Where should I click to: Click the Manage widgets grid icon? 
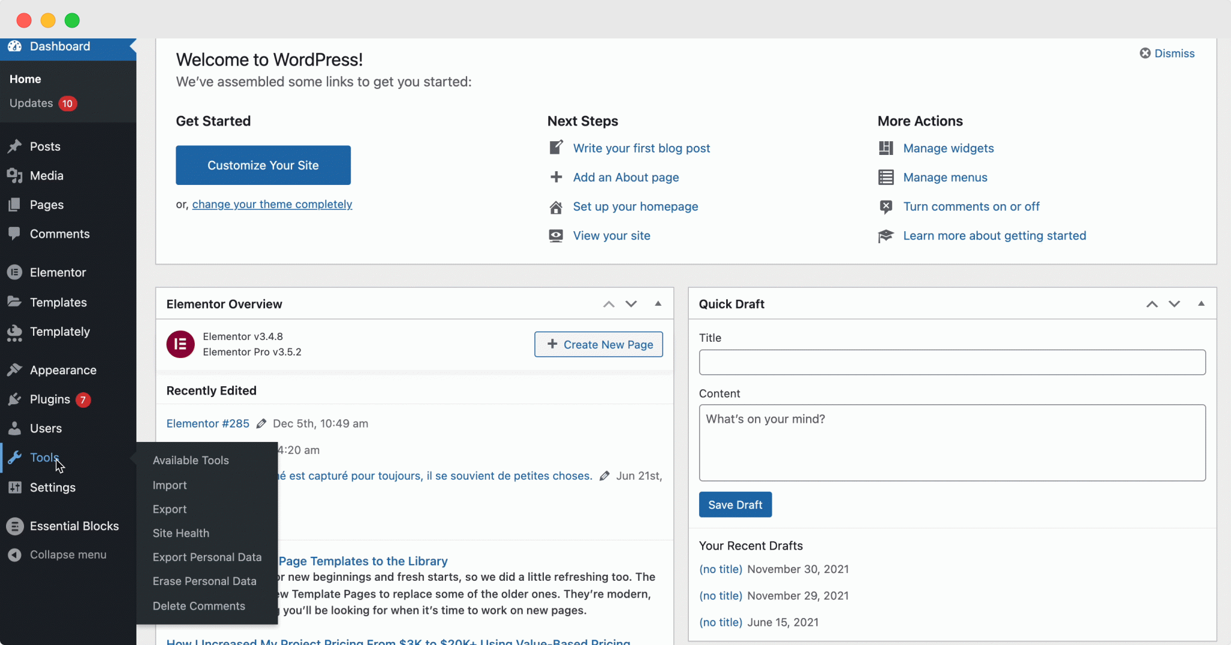tap(886, 148)
